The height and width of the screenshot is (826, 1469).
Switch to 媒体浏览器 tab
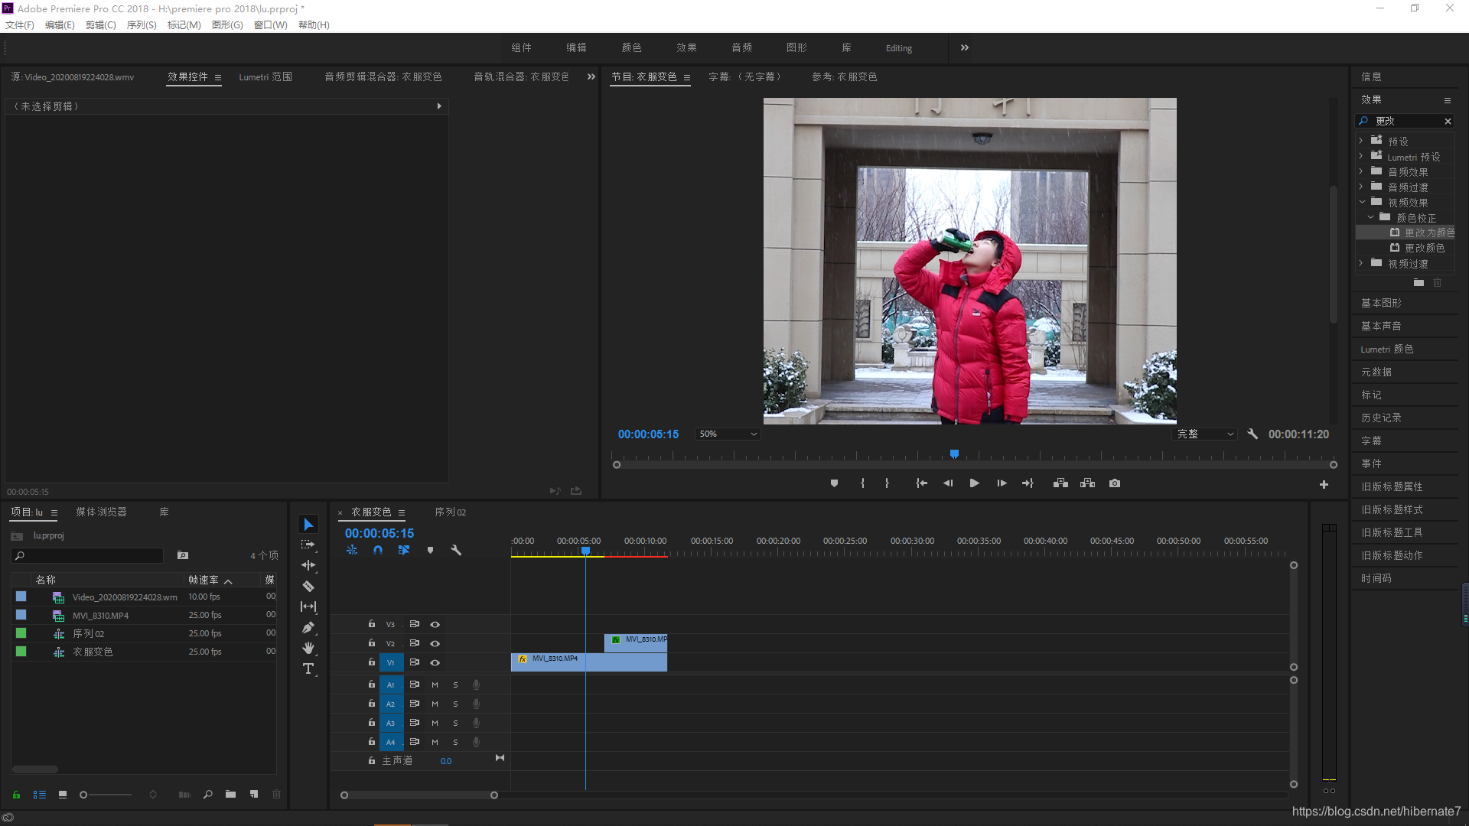[x=101, y=512]
